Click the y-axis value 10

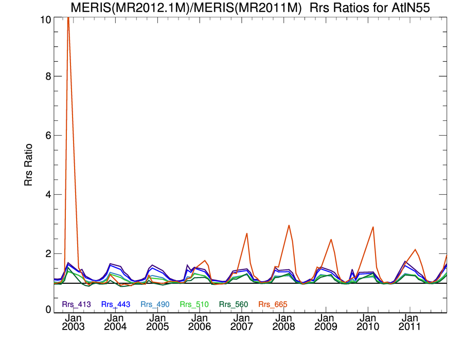(x=45, y=20)
